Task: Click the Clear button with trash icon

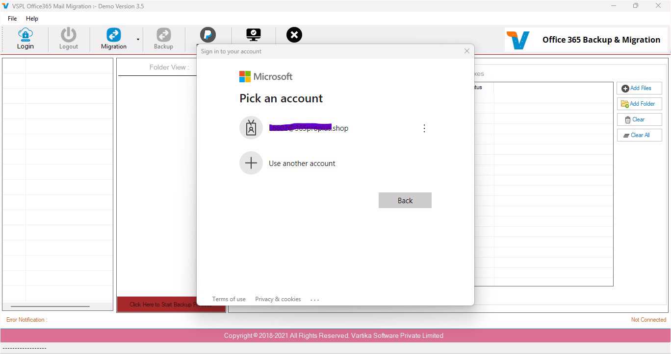Action: pyautogui.click(x=639, y=119)
